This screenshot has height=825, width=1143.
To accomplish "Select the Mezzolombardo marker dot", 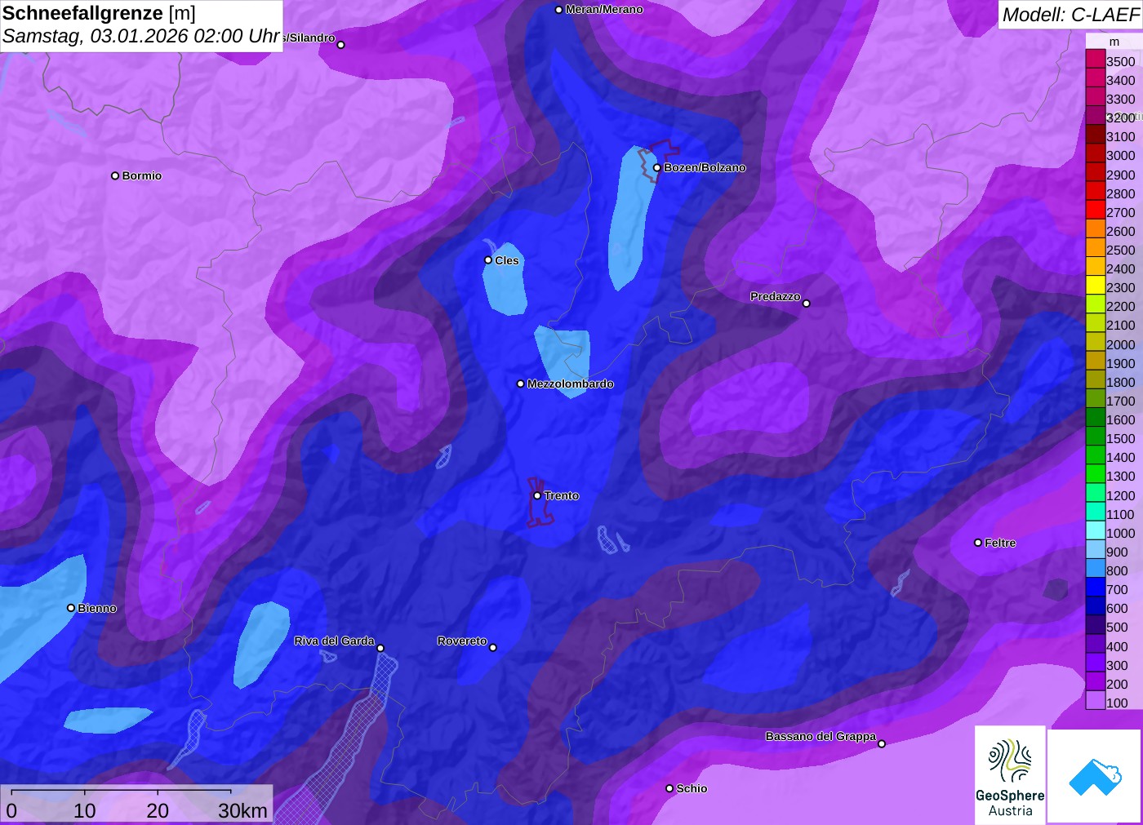I will (x=521, y=384).
